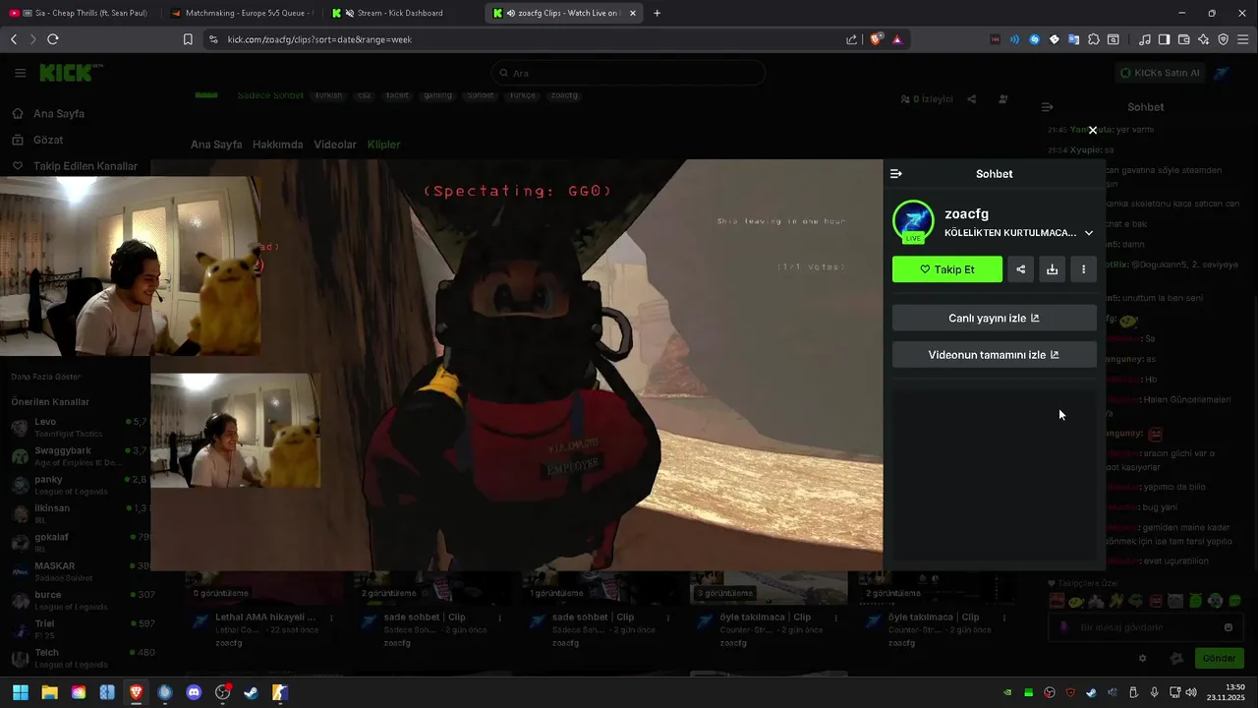Image resolution: width=1258 pixels, height=708 pixels.
Task: Reload the Kick page
Action: 53,39
